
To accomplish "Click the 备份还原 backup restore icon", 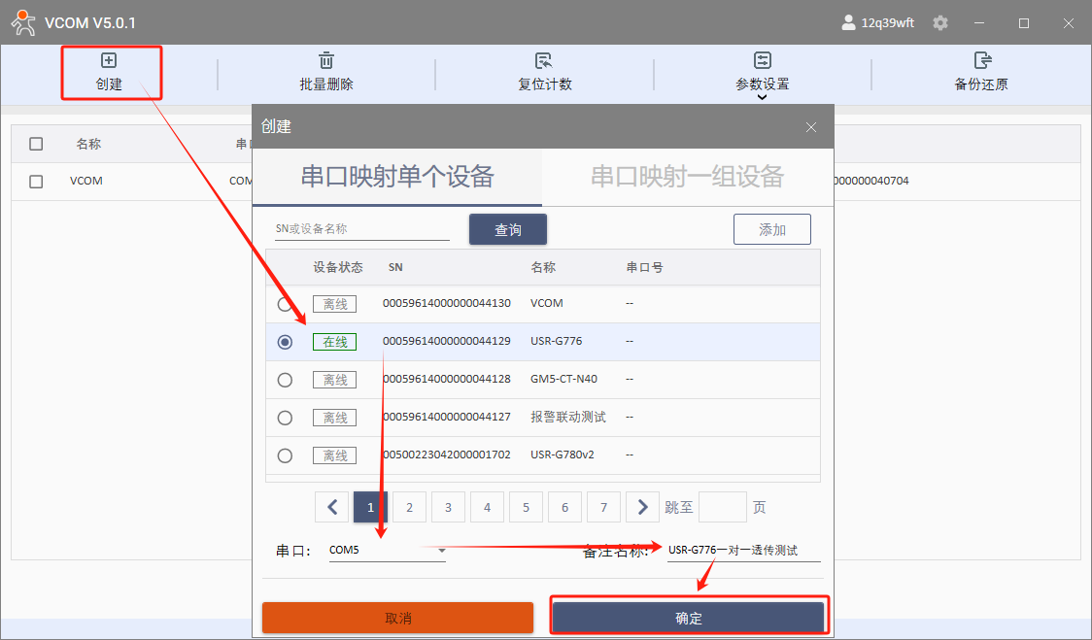I will pos(981,61).
